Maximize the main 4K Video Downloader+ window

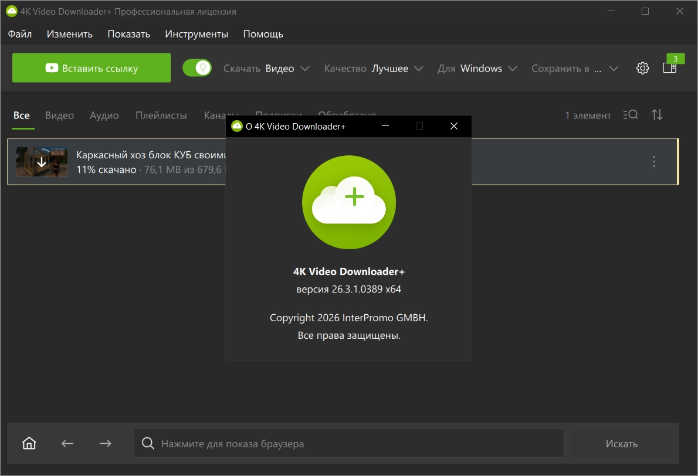pyautogui.click(x=645, y=11)
